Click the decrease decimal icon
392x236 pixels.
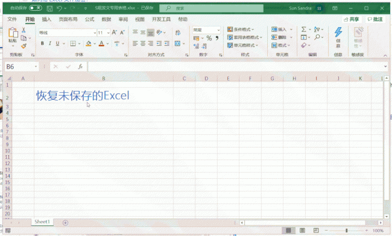(x=204, y=46)
